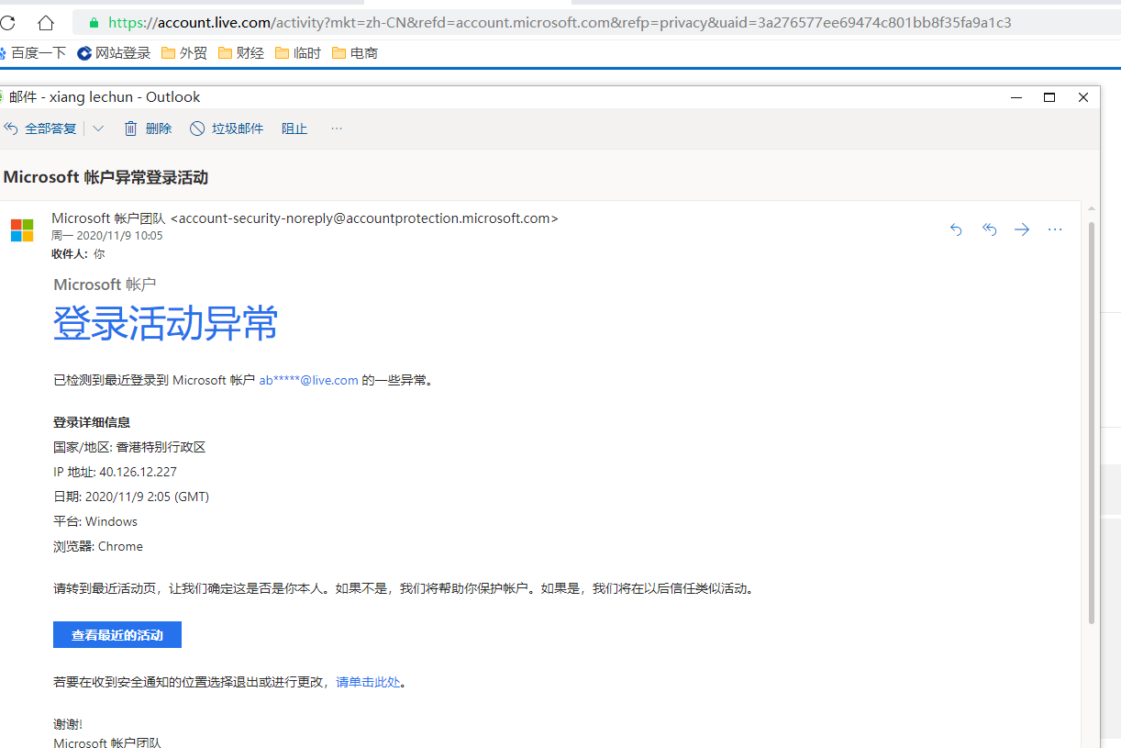The image size is (1121, 748).
Task: Click the Microsoft logo sender avatar
Action: [x=22, y=230]
